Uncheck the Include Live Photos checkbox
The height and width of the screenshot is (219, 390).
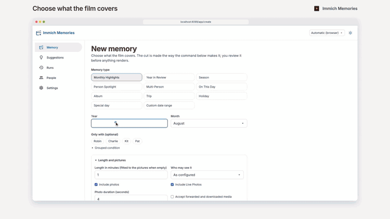(x=172, y=184)
